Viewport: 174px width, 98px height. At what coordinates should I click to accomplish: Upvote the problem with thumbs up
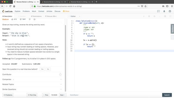[12, 19]
